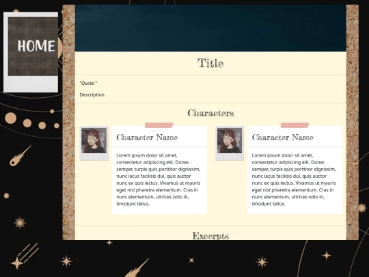Image resolution: width=369 pixels, height=277 pixels.
Task: Click the comet icon beside the corkboard
Action: tap(20, 156)
